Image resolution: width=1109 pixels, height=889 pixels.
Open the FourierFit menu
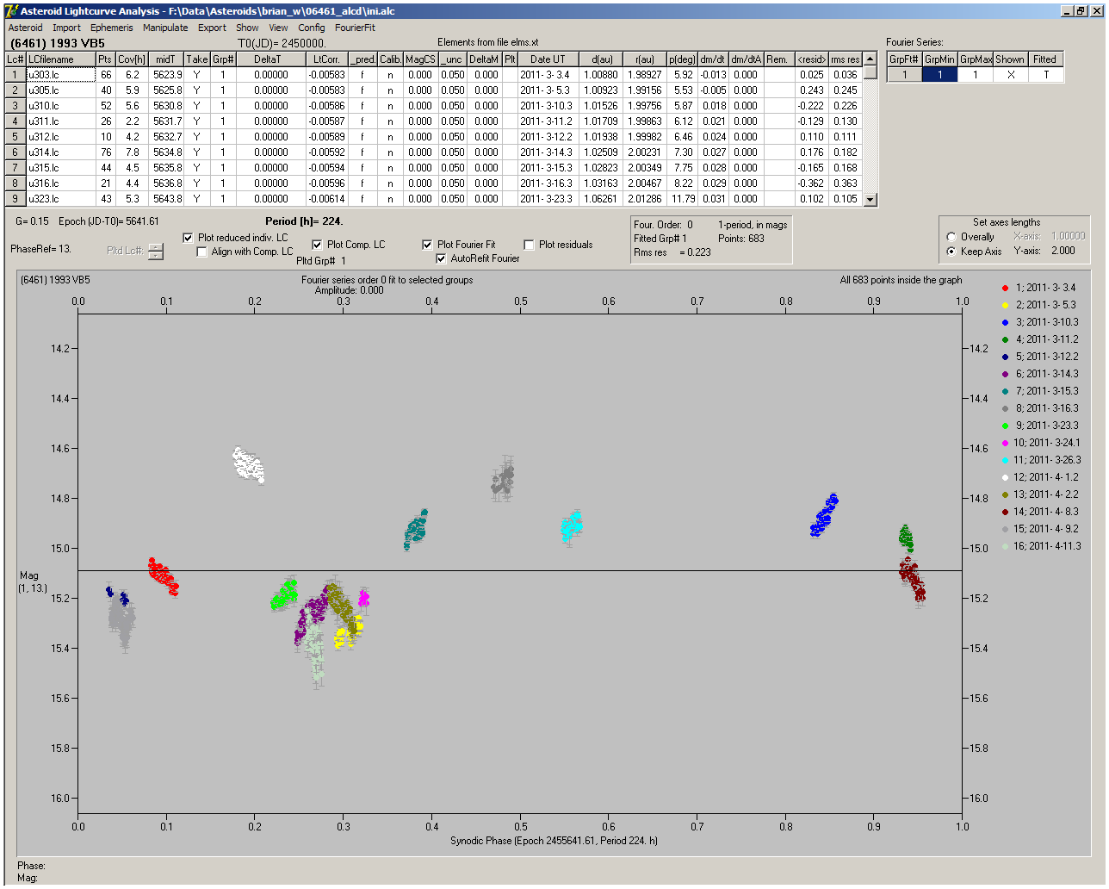coord(355,28)
